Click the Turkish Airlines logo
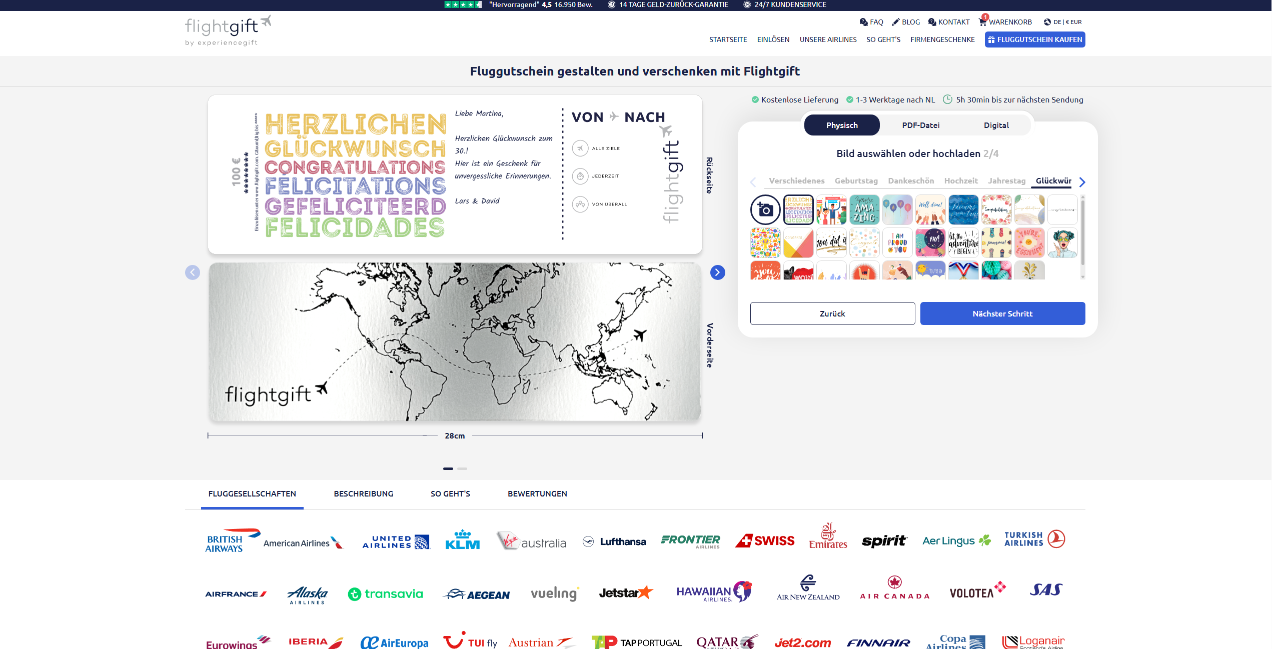This screenshot has width=1272, height=649. coord(1034,539)
